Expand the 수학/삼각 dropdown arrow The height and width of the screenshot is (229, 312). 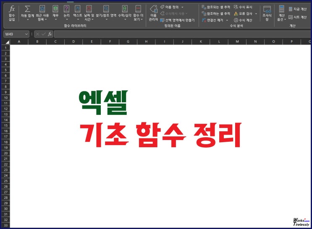tap(125, 19)
